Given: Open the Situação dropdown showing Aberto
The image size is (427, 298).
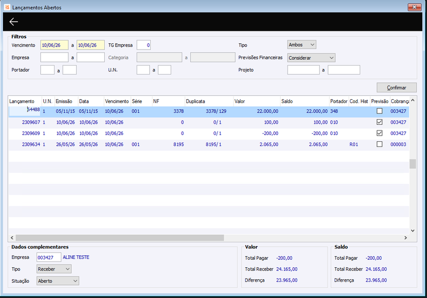Looking at the screenshot, I should click(x=58, y=281).
